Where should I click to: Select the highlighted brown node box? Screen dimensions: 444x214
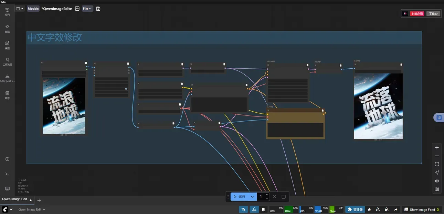(296, 124)
